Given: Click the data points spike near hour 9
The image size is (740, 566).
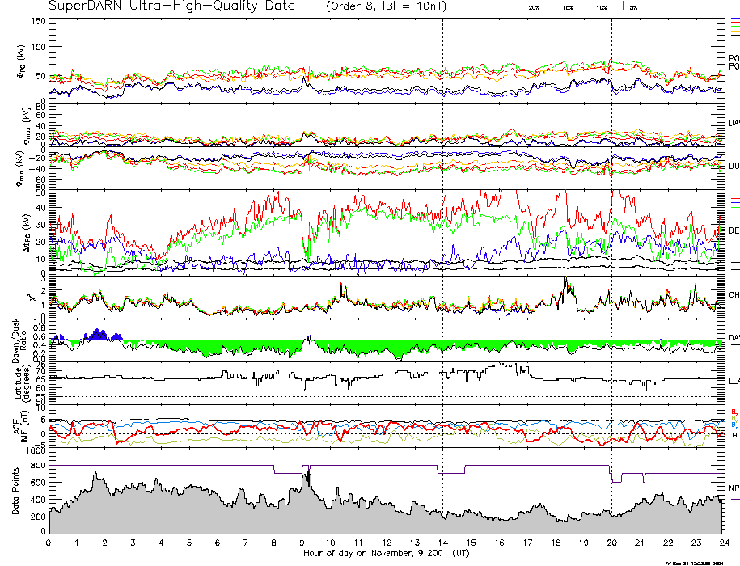Looking at the screenshot, I should (307, 479).
